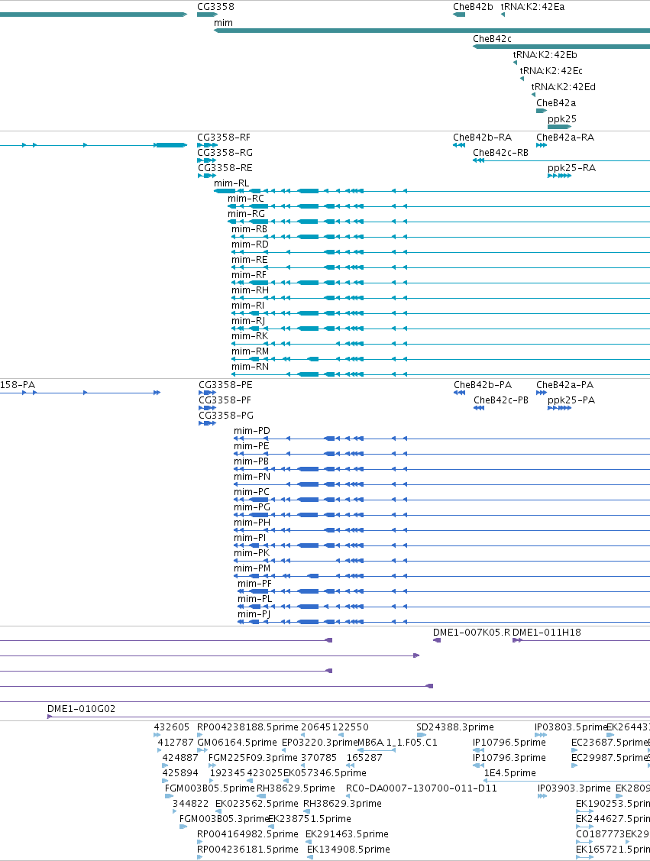
Task: Click EST SD24388.3prime
Action: (x=455, y=727)
